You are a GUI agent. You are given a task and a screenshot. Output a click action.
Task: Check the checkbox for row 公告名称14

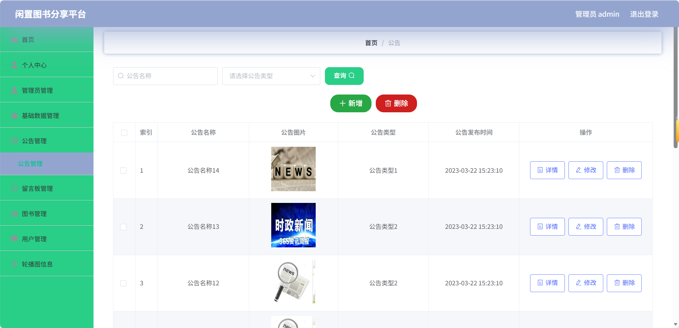(x=123, y=171)
